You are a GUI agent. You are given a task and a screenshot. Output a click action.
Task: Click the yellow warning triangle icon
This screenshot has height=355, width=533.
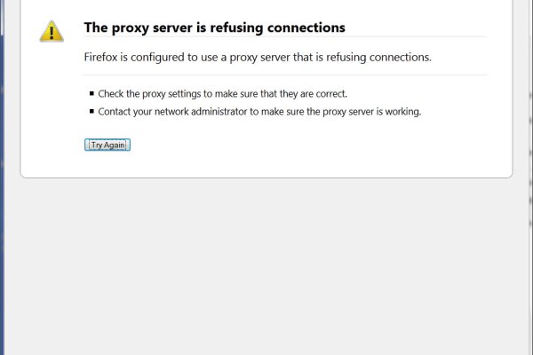52,31
